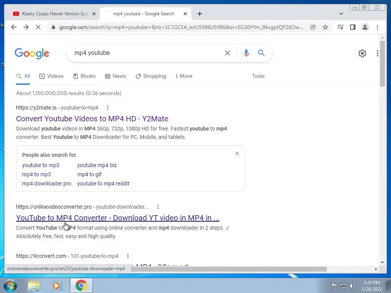Switch to Shopping results

click(x=150, y=76)
